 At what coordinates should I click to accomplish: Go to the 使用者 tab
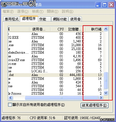pyautogui.click(x=75, y=19)
